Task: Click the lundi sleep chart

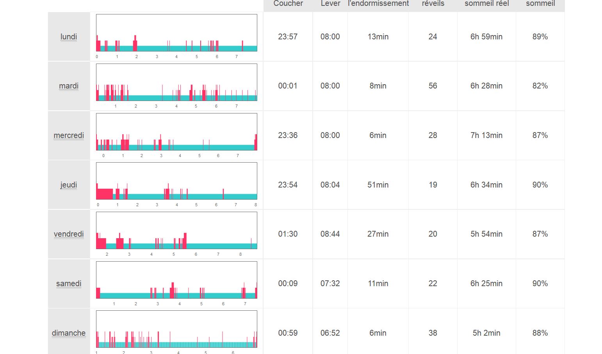Action: click(x=176, y=33)
